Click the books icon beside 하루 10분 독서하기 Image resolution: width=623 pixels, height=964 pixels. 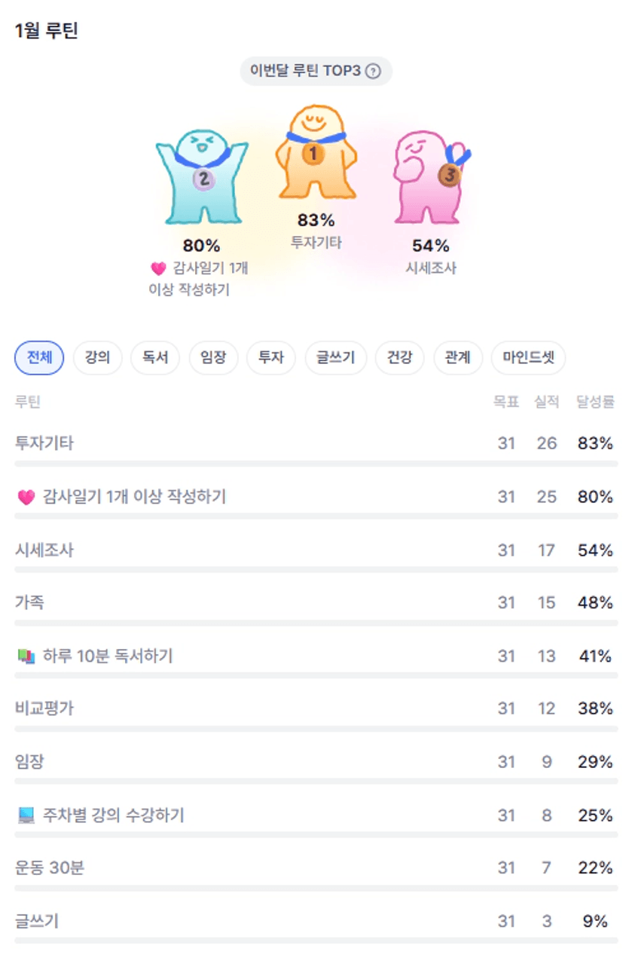point(26,656)
